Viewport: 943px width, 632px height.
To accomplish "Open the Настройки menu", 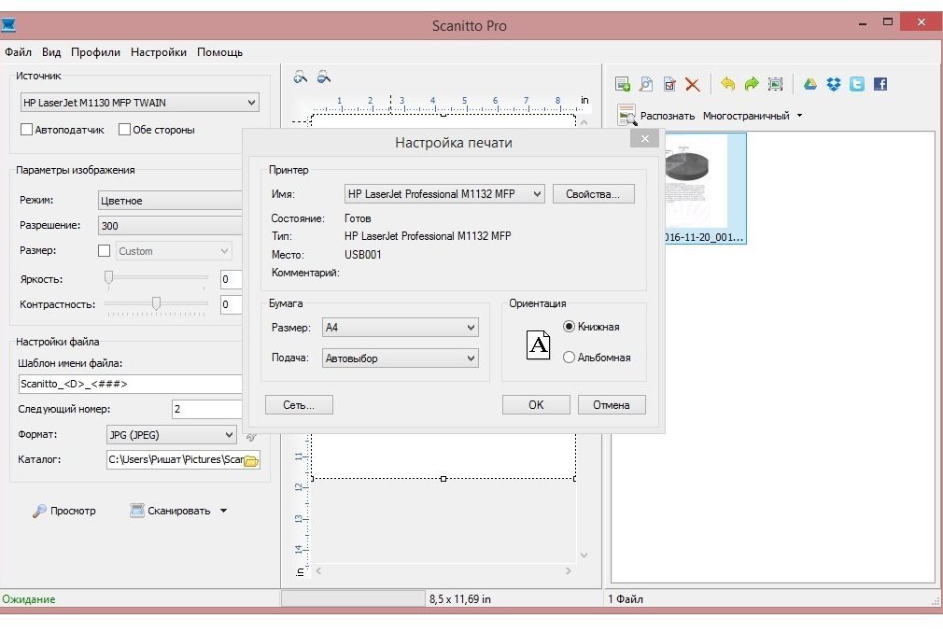I will pos(158,52).
